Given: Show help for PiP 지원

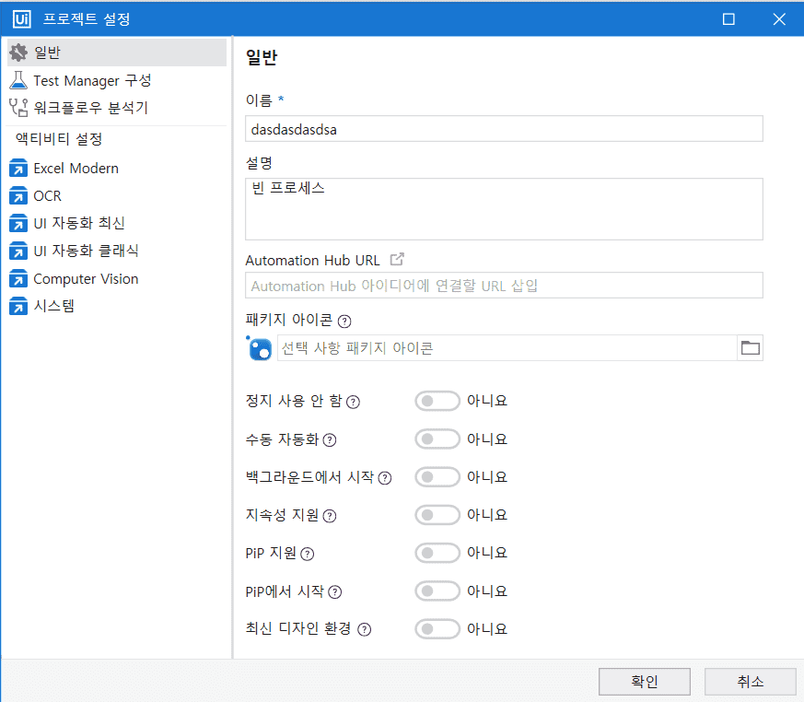Looking at the screenshot, I should tap(307, 554).
